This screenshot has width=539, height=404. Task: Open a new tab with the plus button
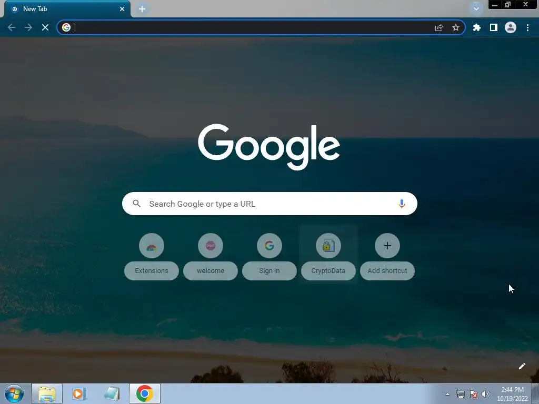(142, 9)
